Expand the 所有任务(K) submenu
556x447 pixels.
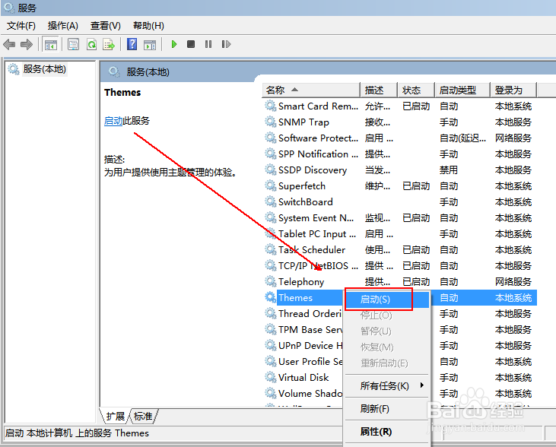[387, 385]
